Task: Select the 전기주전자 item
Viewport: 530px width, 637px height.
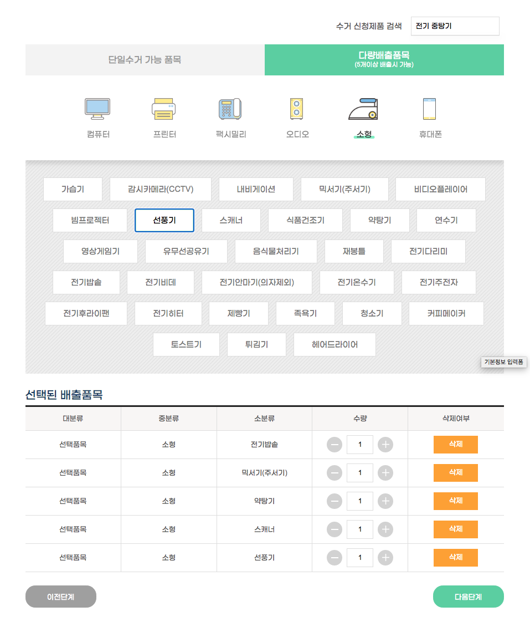Action: tap(439, 282)
